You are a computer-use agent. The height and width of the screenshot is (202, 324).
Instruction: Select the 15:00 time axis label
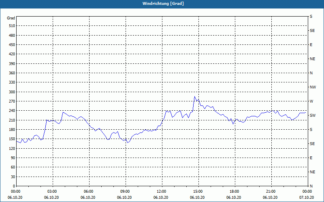pos(198,191)
